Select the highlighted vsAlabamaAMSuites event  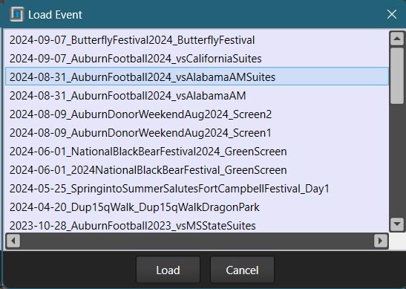click(x=197, y=77)
